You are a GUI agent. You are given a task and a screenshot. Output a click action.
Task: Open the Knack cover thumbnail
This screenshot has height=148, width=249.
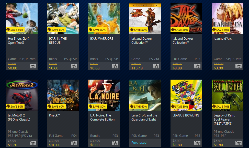coord(63,95)
